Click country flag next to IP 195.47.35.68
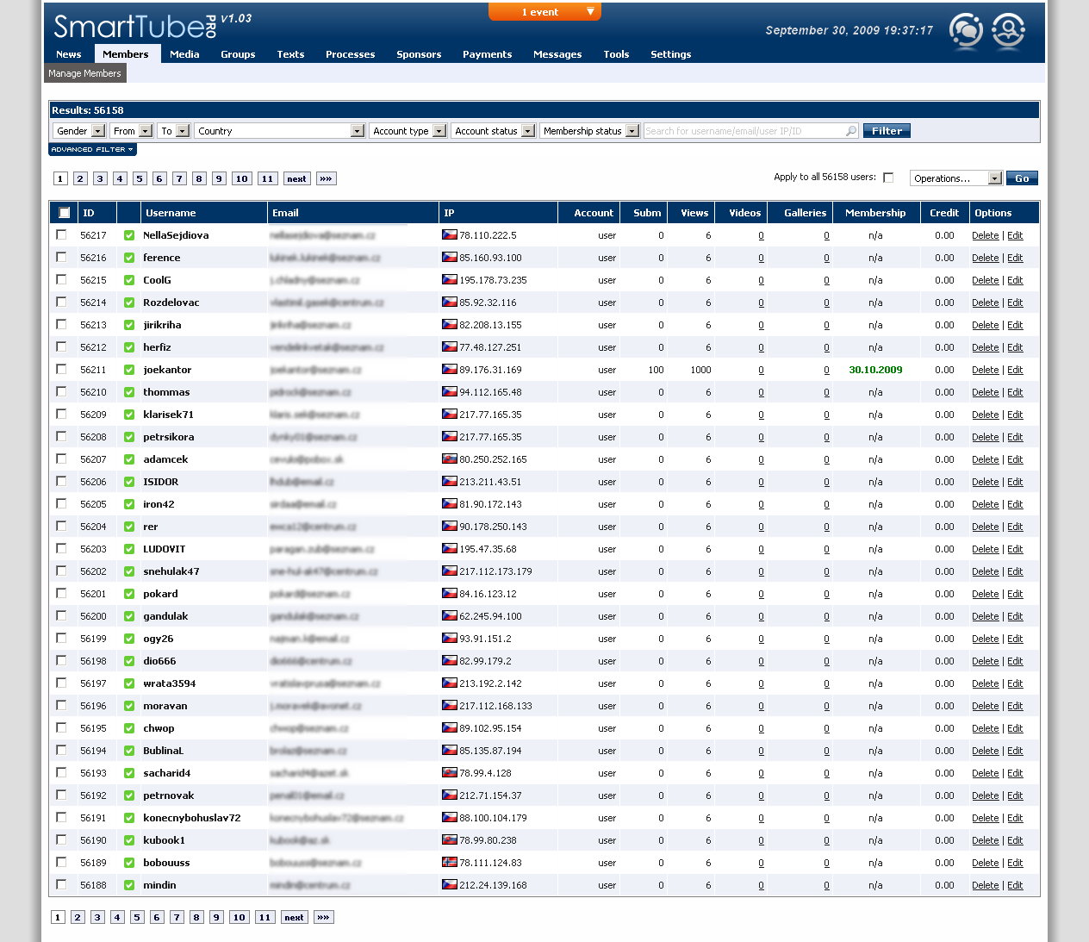This screenshot has height=942, width=1089. tap(450, 548)
